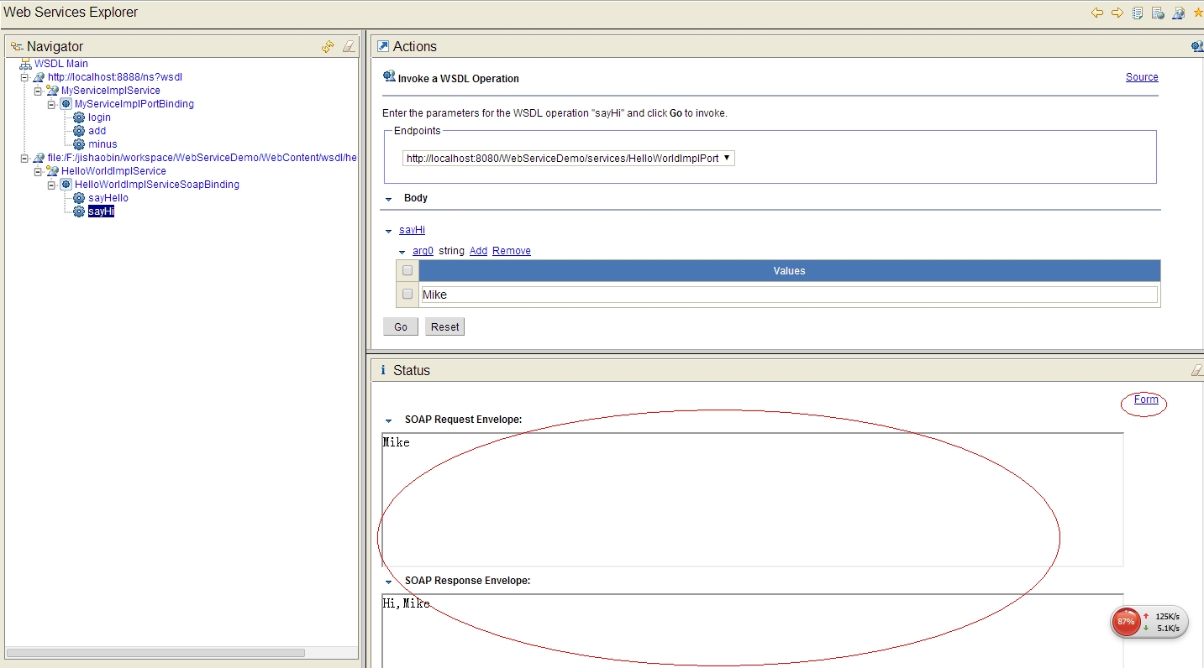
Task: Click the HelloWorldImplServiceSoapBinding binding icon
Action: point(66,185)
